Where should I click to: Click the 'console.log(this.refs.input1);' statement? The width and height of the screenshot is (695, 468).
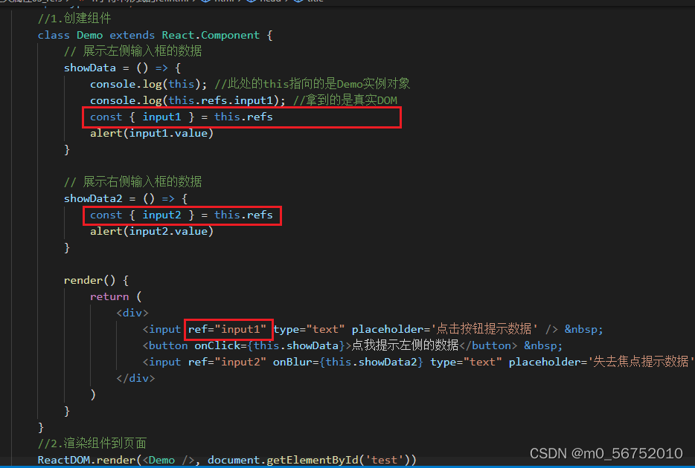[x=188, y=100]
